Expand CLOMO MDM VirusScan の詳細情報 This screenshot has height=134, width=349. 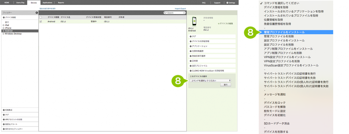(212, 70)
